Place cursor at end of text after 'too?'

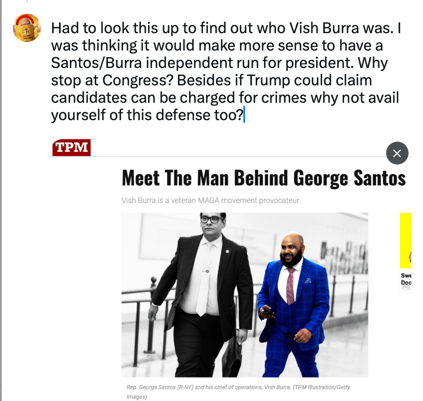pos(244,115)
